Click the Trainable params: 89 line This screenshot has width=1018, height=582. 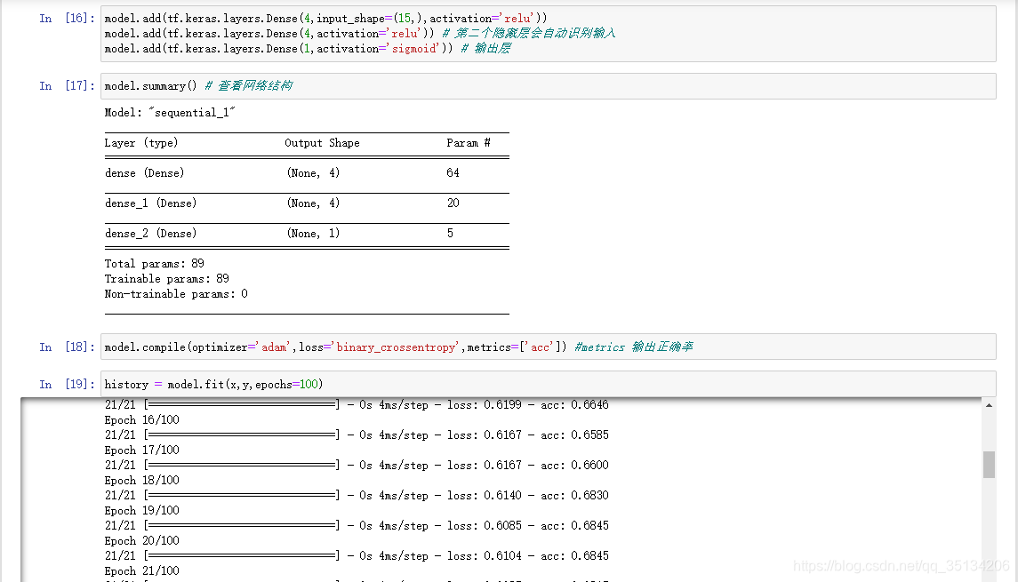click(167, 279)
